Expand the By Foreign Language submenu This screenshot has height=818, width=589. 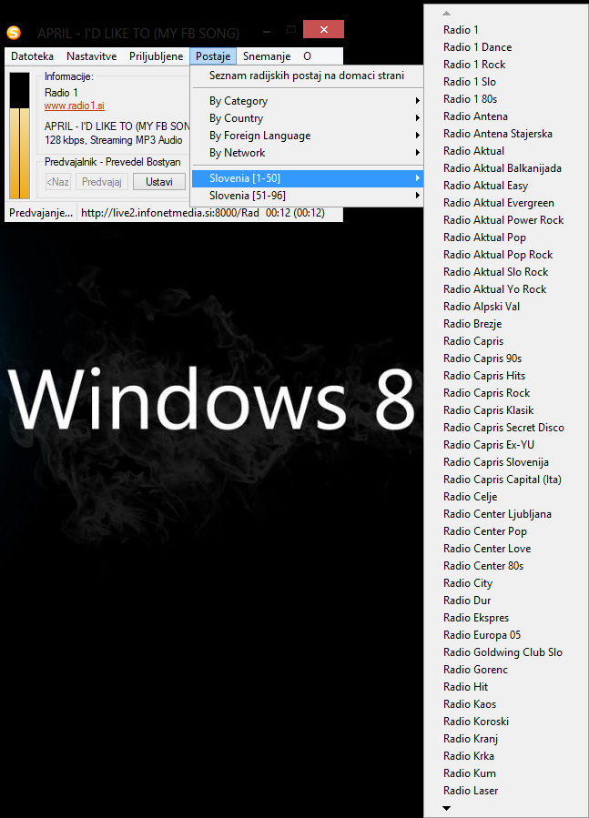[307, 135]
